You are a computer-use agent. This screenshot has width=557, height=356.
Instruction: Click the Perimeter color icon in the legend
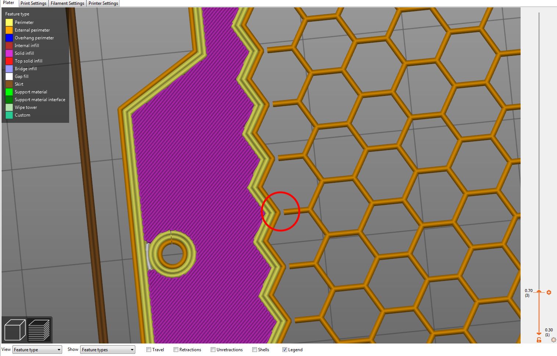click(x=9, y=22)
